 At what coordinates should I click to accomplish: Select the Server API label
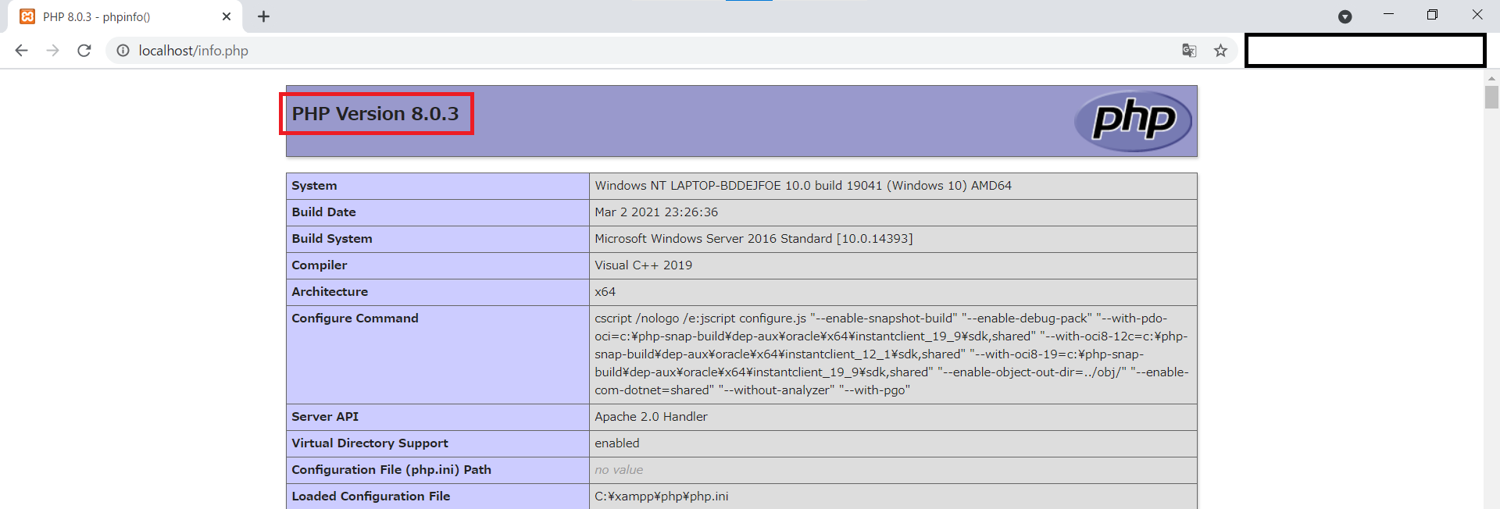point(325,417)
